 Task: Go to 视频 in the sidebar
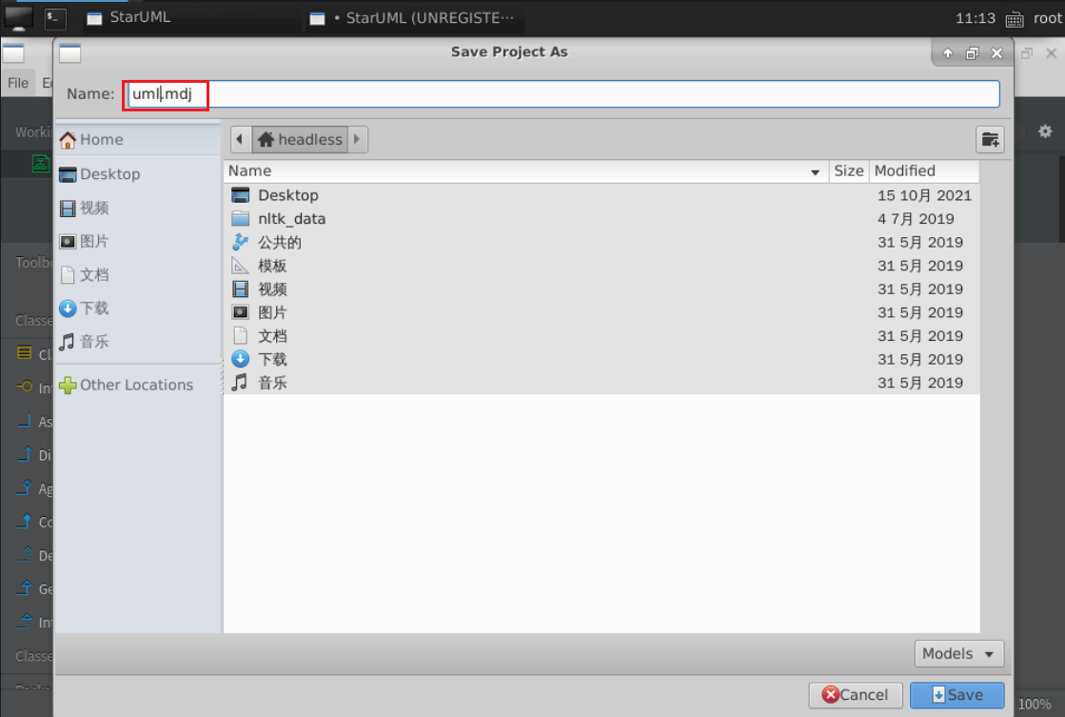point(138,208)
